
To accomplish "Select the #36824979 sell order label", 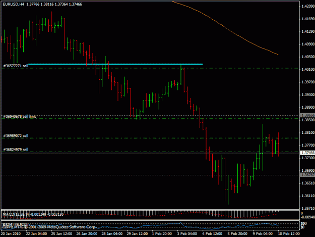I will click(16, 150).
